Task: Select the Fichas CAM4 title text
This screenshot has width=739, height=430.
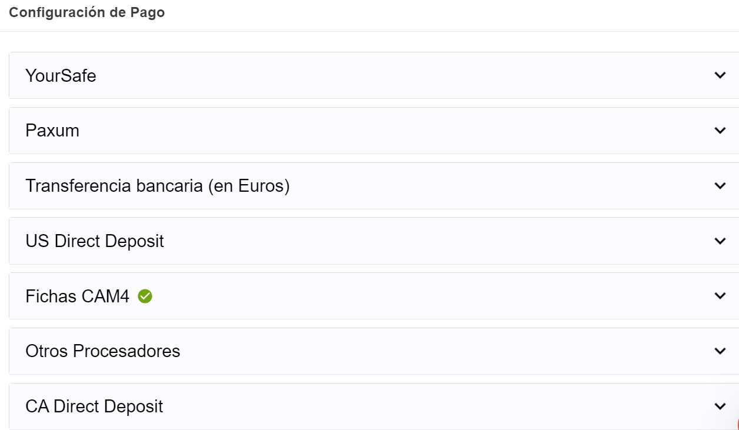Action: pyautogui.click(x=77, y=296)
